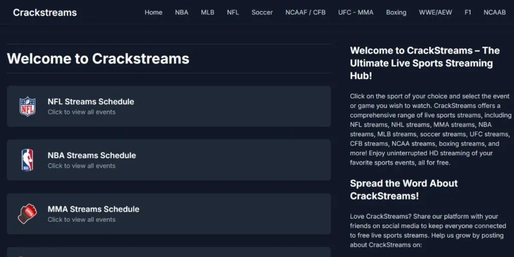Go to the Home menu item
This screenshot has width=514, height=257.
click(x=153, y=13)
